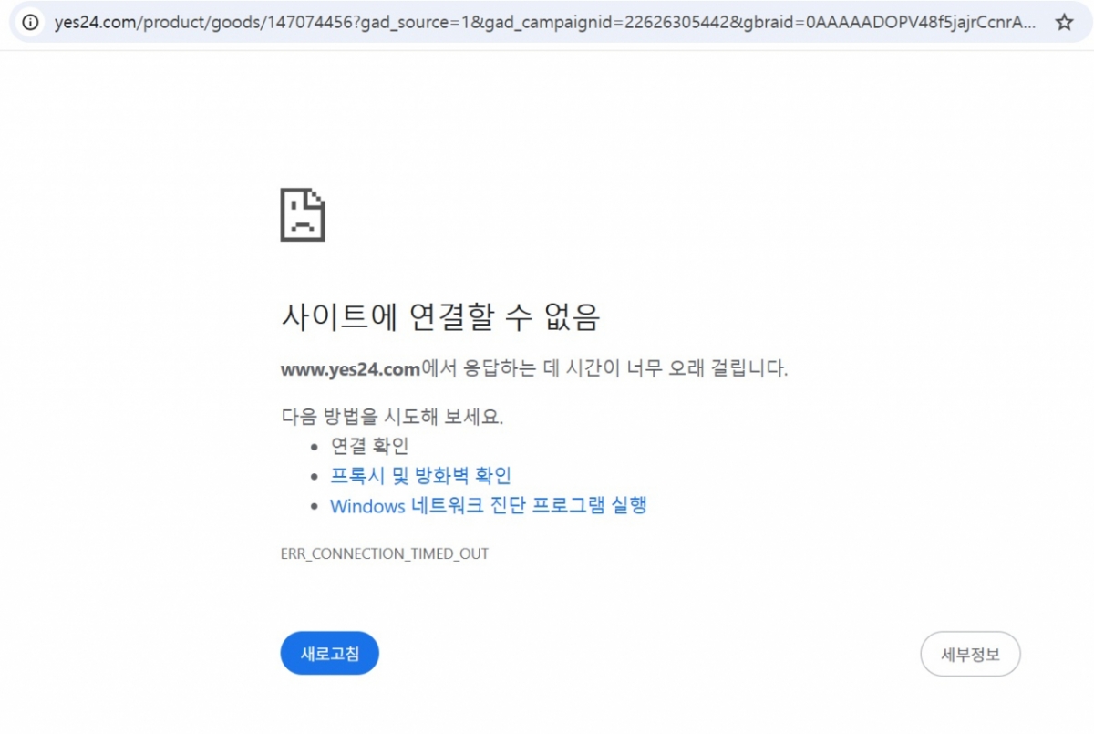This screenshot has height=734, width=1094.
Task: Run Windows 네트워크 진단 프로그램 실행 link
Action: 489,505
